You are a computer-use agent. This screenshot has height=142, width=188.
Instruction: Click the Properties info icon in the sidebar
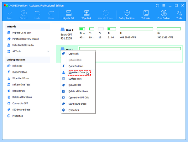9,116
